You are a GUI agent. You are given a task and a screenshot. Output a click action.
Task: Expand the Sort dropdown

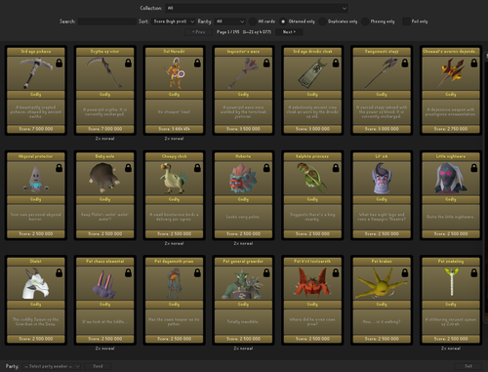[174, 21]
